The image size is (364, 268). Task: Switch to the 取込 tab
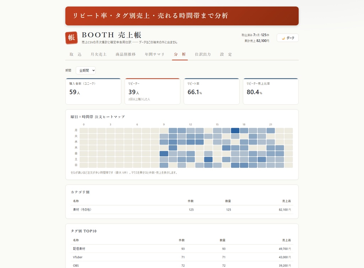click(x=75, y=54)
